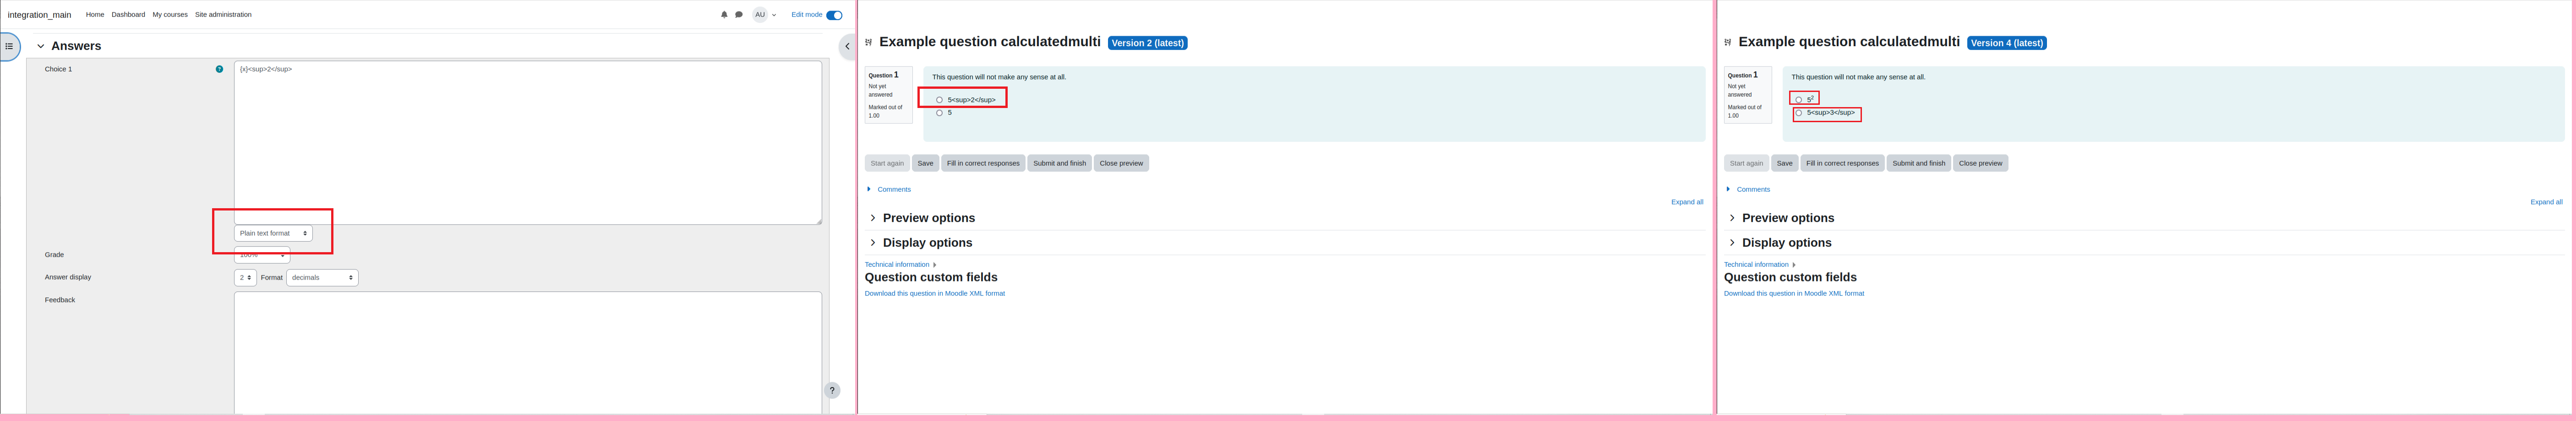
Task: Select the plain 5 radio in Version 2 preview
Action: coord(939,113)
